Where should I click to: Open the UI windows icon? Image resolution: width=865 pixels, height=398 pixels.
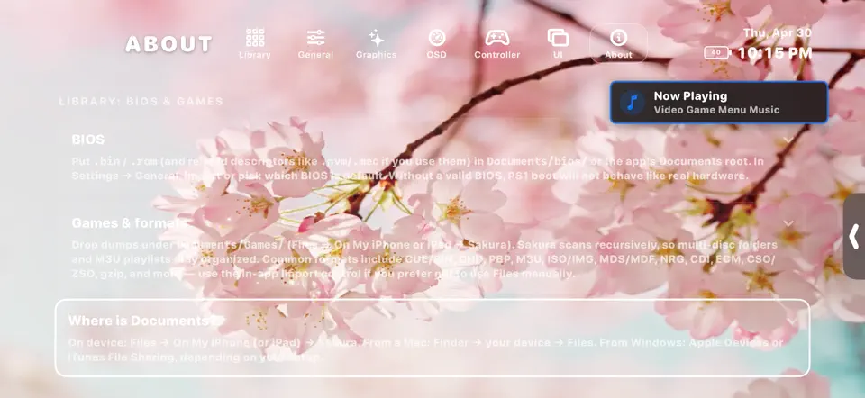558,38
